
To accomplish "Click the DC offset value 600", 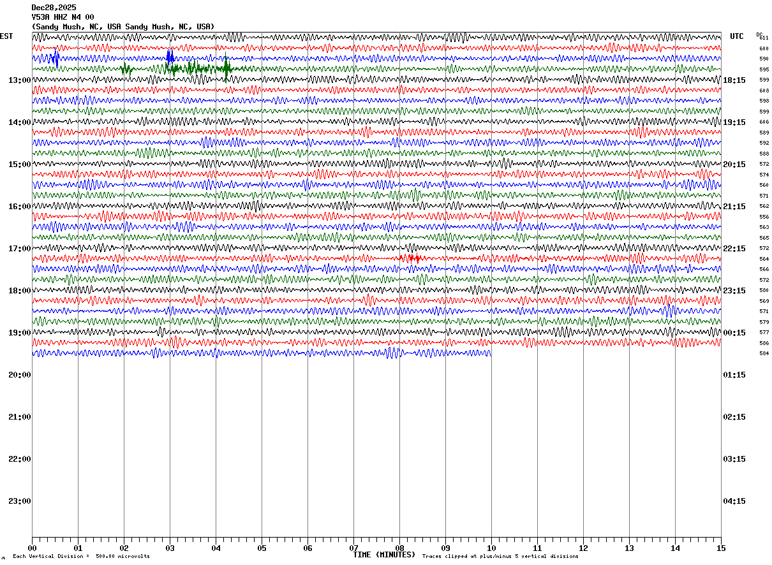I will pyautogui.click(x=764, y=48).
